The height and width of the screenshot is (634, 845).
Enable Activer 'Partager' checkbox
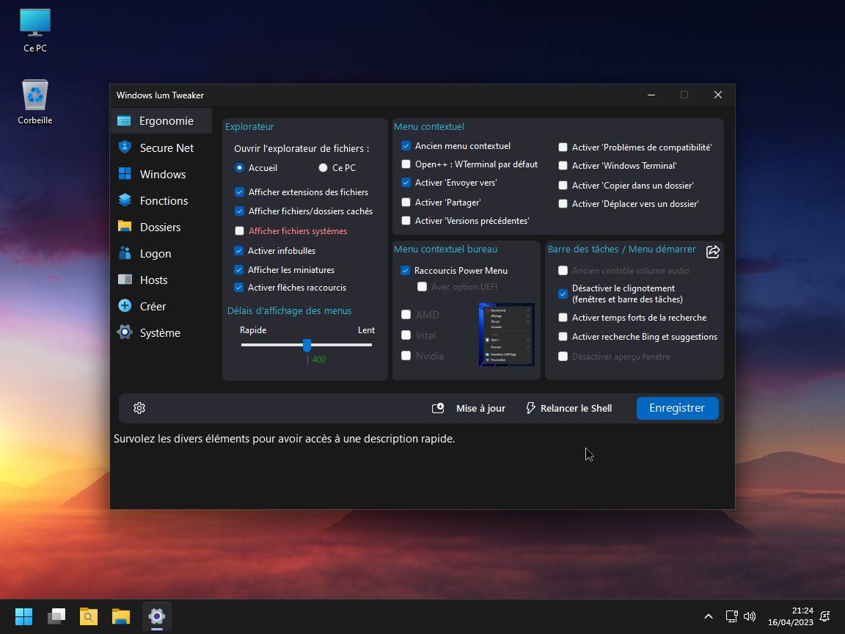tap(406, 203)
